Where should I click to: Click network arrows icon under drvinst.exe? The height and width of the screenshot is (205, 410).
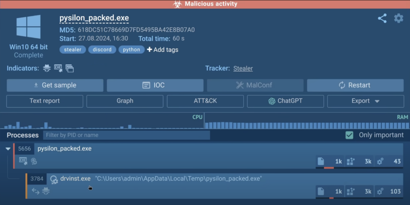pos(36,191)
